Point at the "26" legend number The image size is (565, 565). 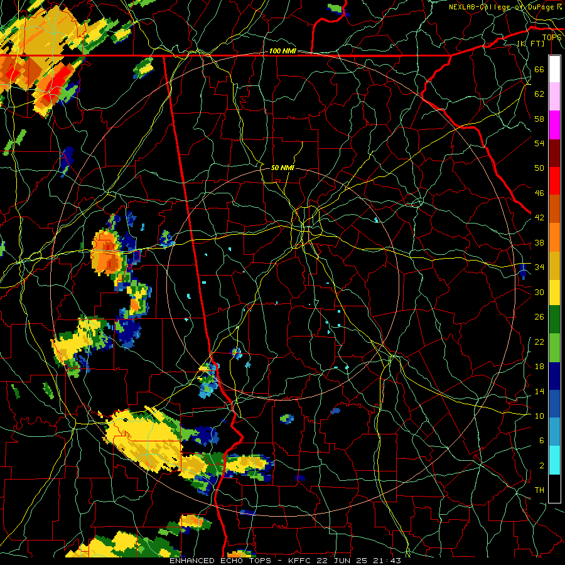coord(539,317)
